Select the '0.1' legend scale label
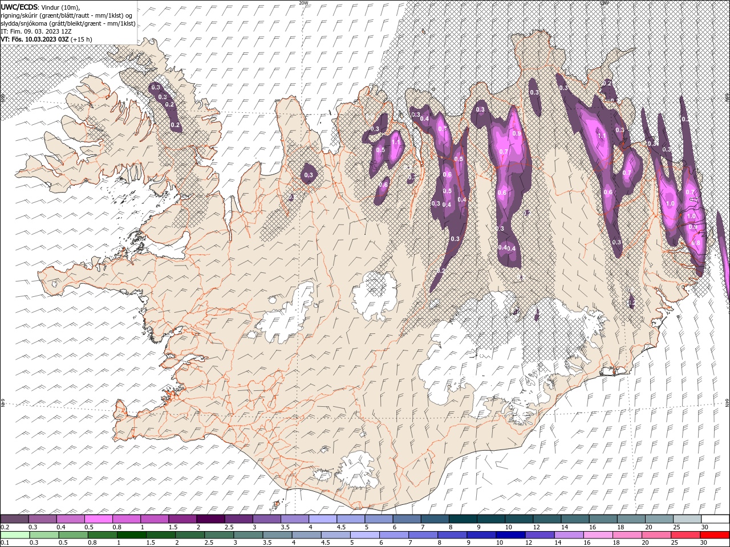 tap(5, 542)
